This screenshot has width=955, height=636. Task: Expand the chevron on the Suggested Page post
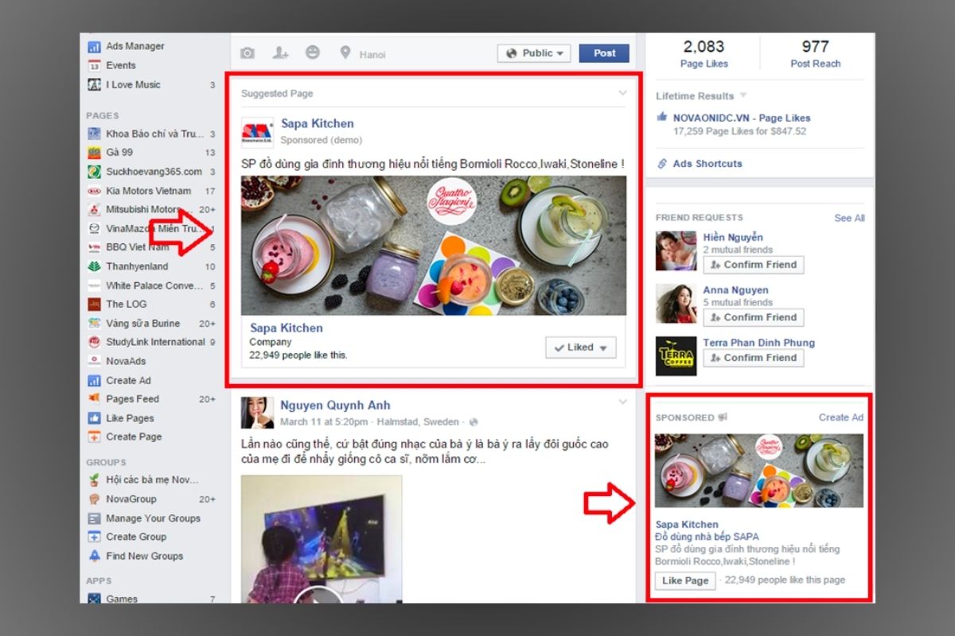[x=622, y=93]
